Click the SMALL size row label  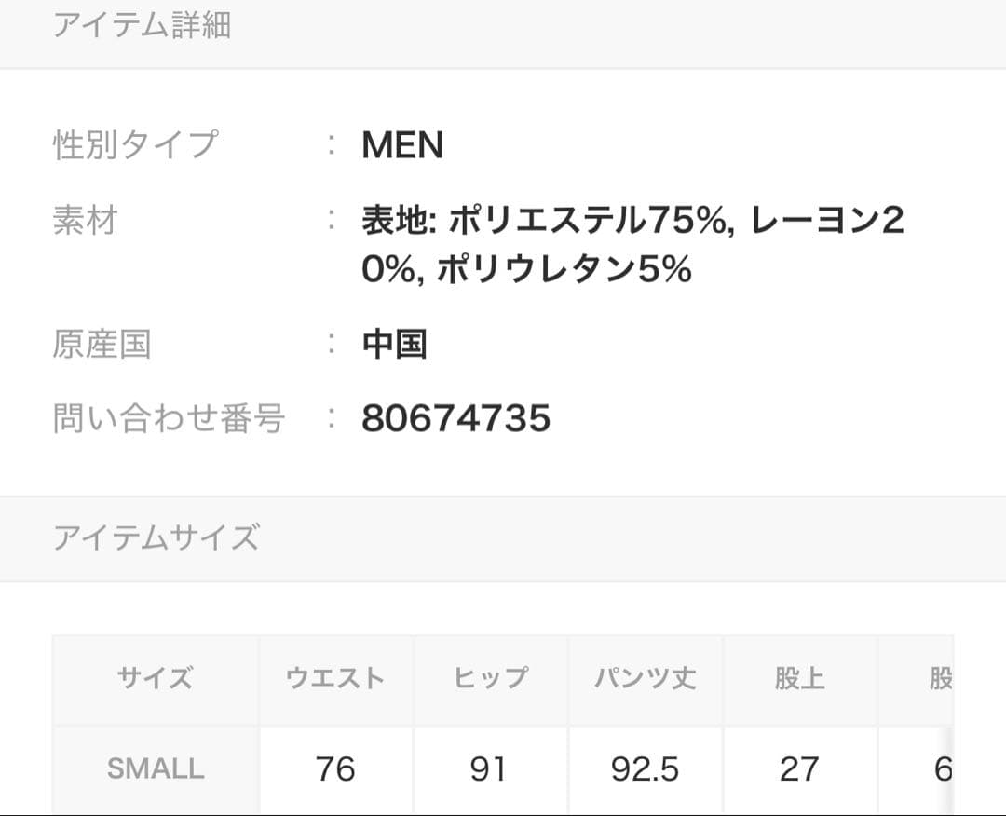coord(155,769)
